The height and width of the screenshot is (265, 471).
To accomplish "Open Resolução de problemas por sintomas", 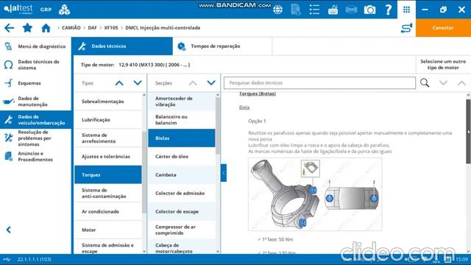I will click(x=36, y=138).
